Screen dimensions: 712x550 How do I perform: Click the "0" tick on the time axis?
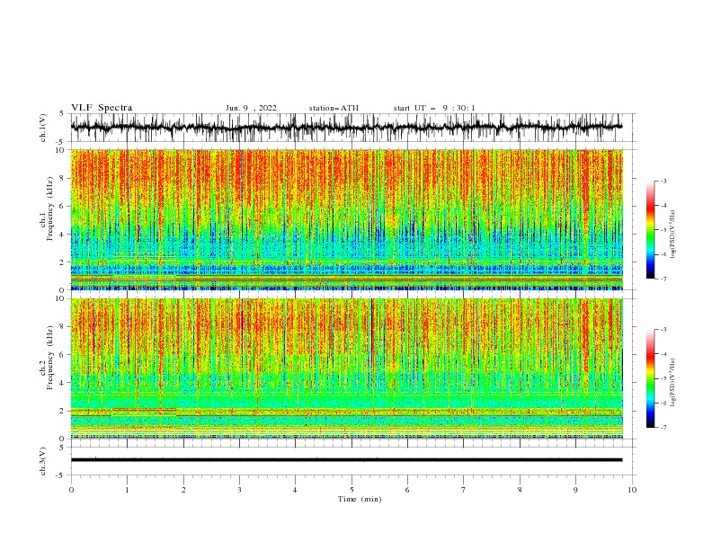(71, 490)
